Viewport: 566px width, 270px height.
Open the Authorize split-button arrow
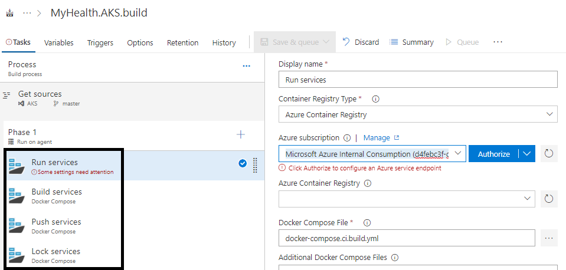pos(527,154)
